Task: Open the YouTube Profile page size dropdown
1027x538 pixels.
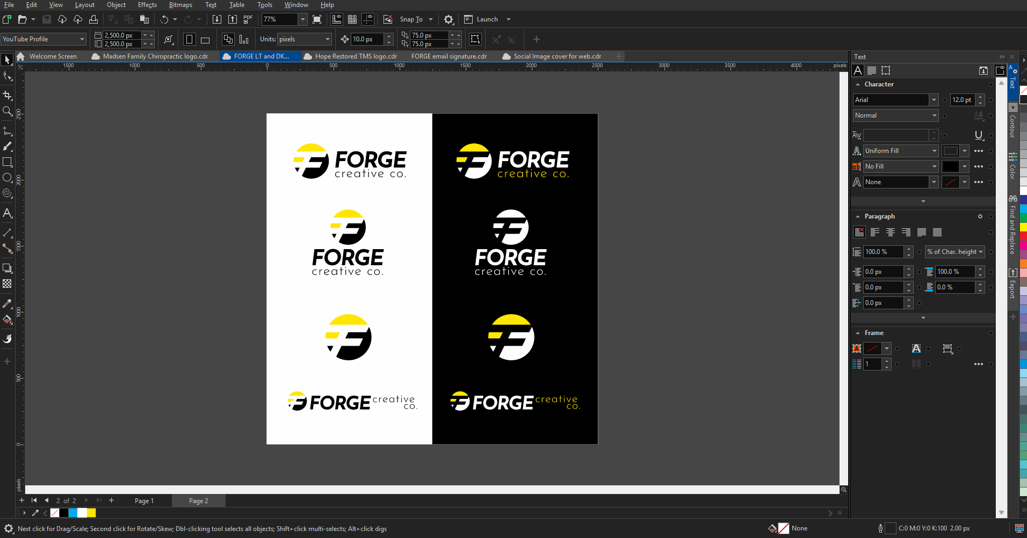Action: [x=82, y=39]
